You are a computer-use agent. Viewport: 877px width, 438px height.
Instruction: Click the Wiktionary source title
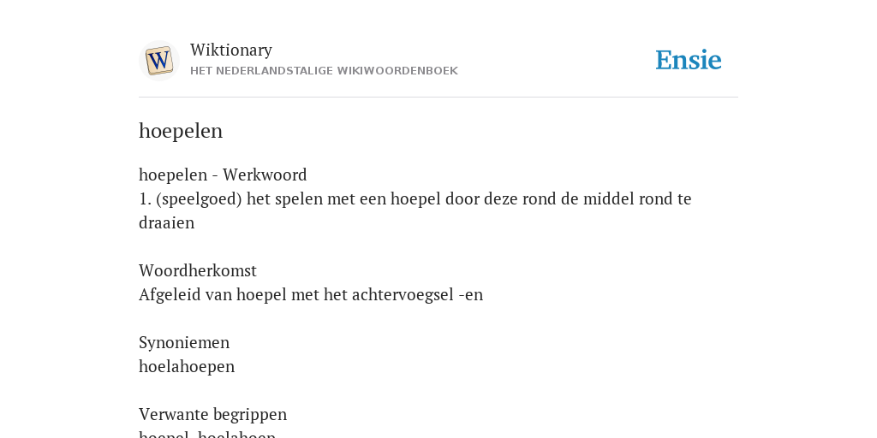[231, 50]
